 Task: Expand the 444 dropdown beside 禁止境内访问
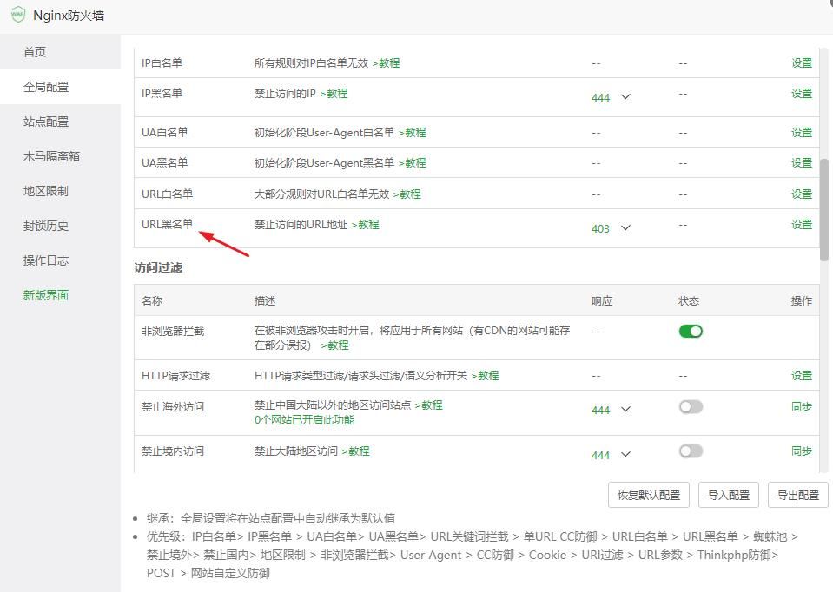pyautogui.click(x=611, y=454)
